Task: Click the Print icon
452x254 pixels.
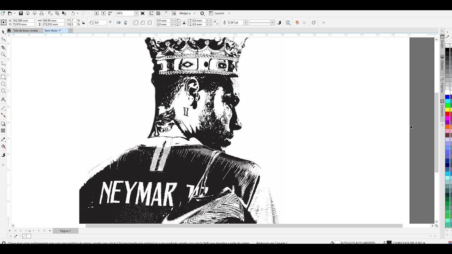Action: tap(41, 13)
